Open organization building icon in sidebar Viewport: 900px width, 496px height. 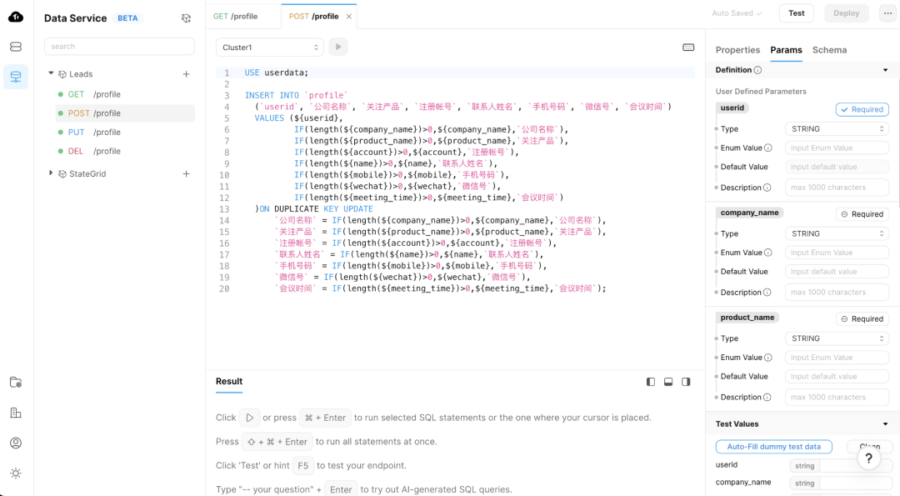pyautogui.click(x=16, y=413)
